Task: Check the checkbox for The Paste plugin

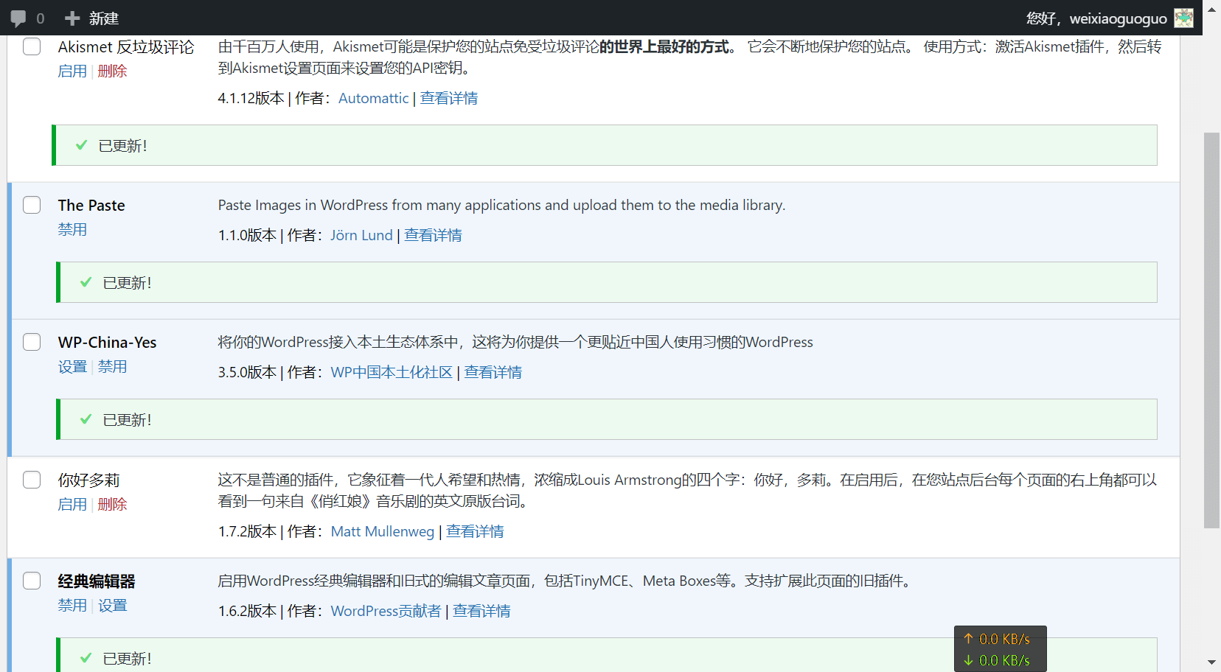Action: pyautogui.click(x=32, y=205)
